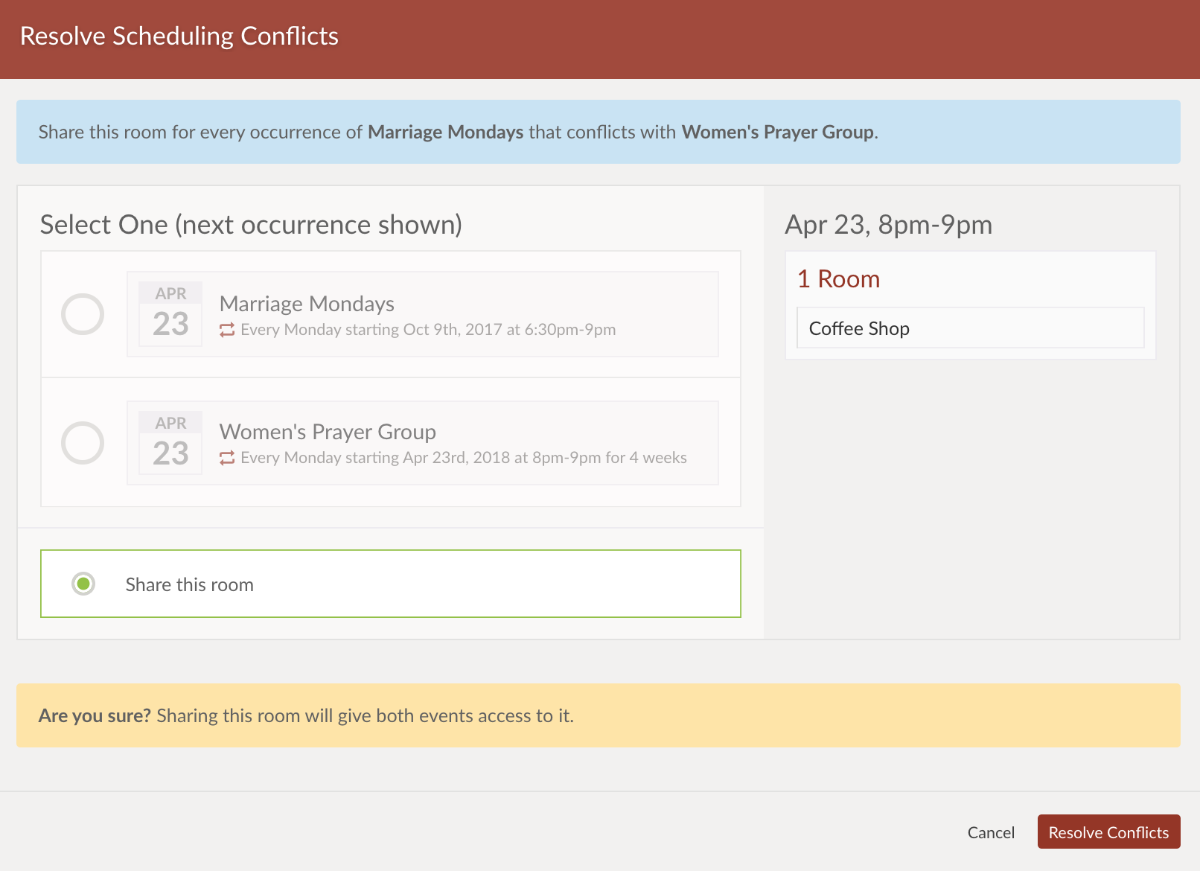Click the blue info banner about sharing
Viewport: 1200px width, 871px height.
pos(598,132)
